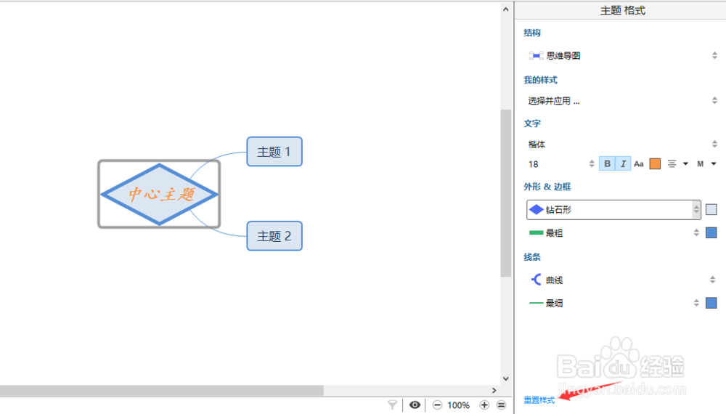Open the 最细 line width dropdown

[x=613, y=304]
